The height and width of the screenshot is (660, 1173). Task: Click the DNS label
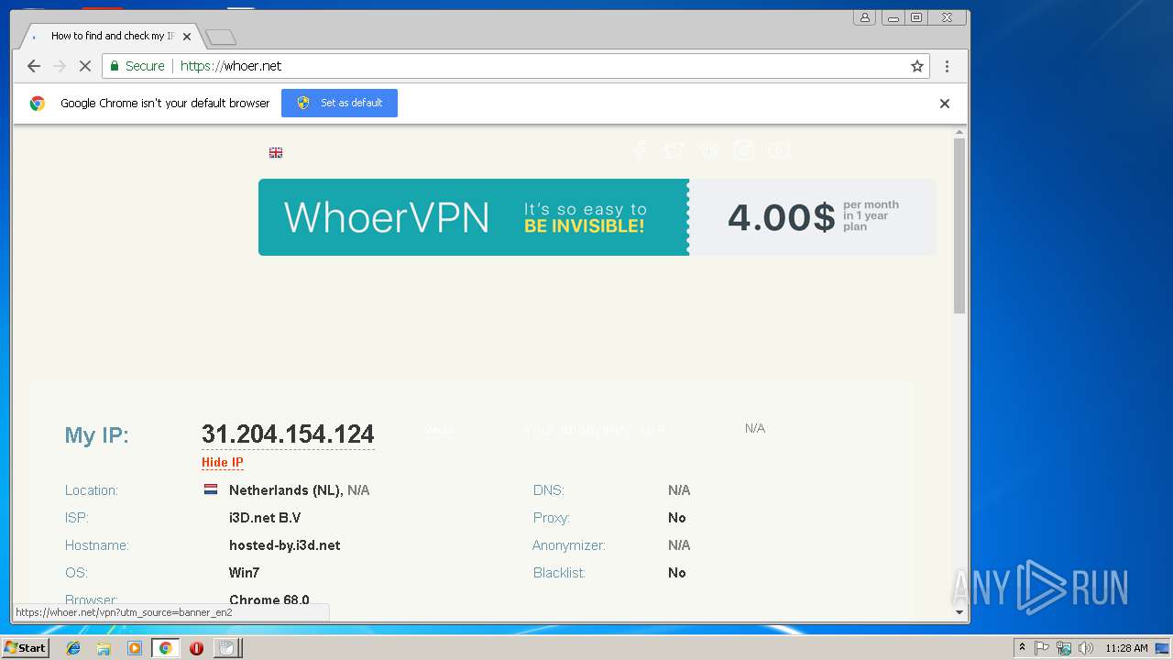click(x=549, y=490)
